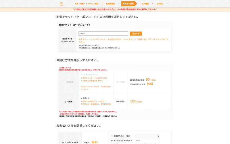This screenshot has height=144, width=230.
Task: Click the Net Print Japan logo
Action: point(62,4)
